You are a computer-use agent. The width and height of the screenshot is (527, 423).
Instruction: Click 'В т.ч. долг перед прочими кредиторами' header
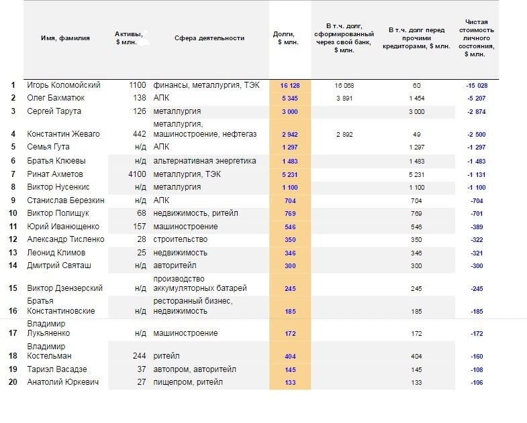(416, 38)
